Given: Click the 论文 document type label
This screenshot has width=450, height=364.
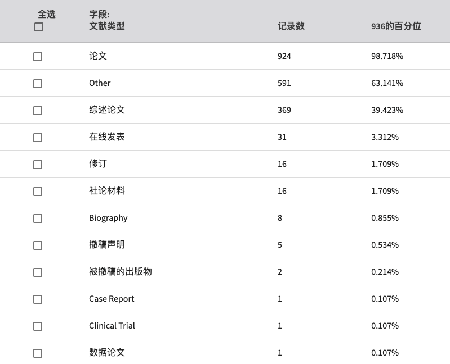Looking at the screenshot, I should click(98, 56).
